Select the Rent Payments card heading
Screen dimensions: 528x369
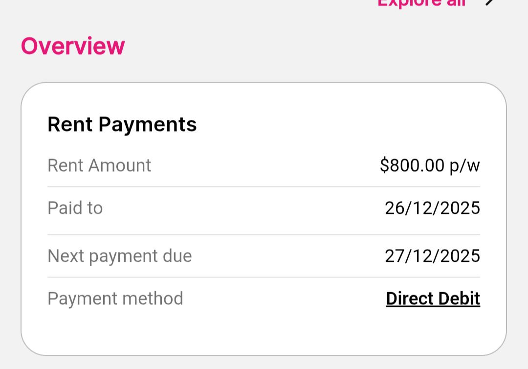[x=122, y=124]
